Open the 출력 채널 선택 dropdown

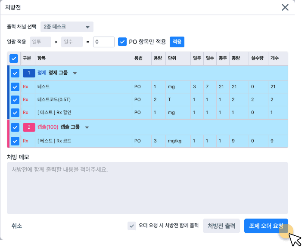(x=67, y=27)
